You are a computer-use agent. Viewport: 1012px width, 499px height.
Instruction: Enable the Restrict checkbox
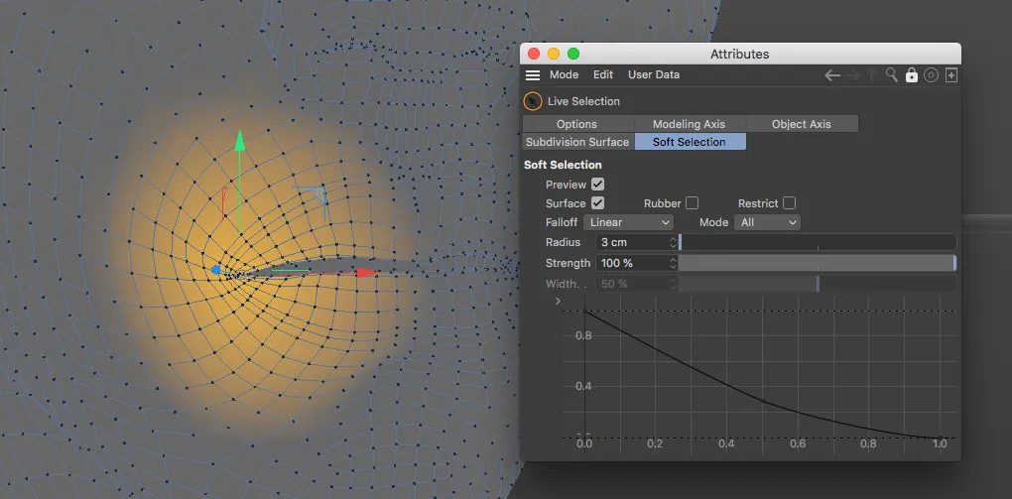coord(789,203)
